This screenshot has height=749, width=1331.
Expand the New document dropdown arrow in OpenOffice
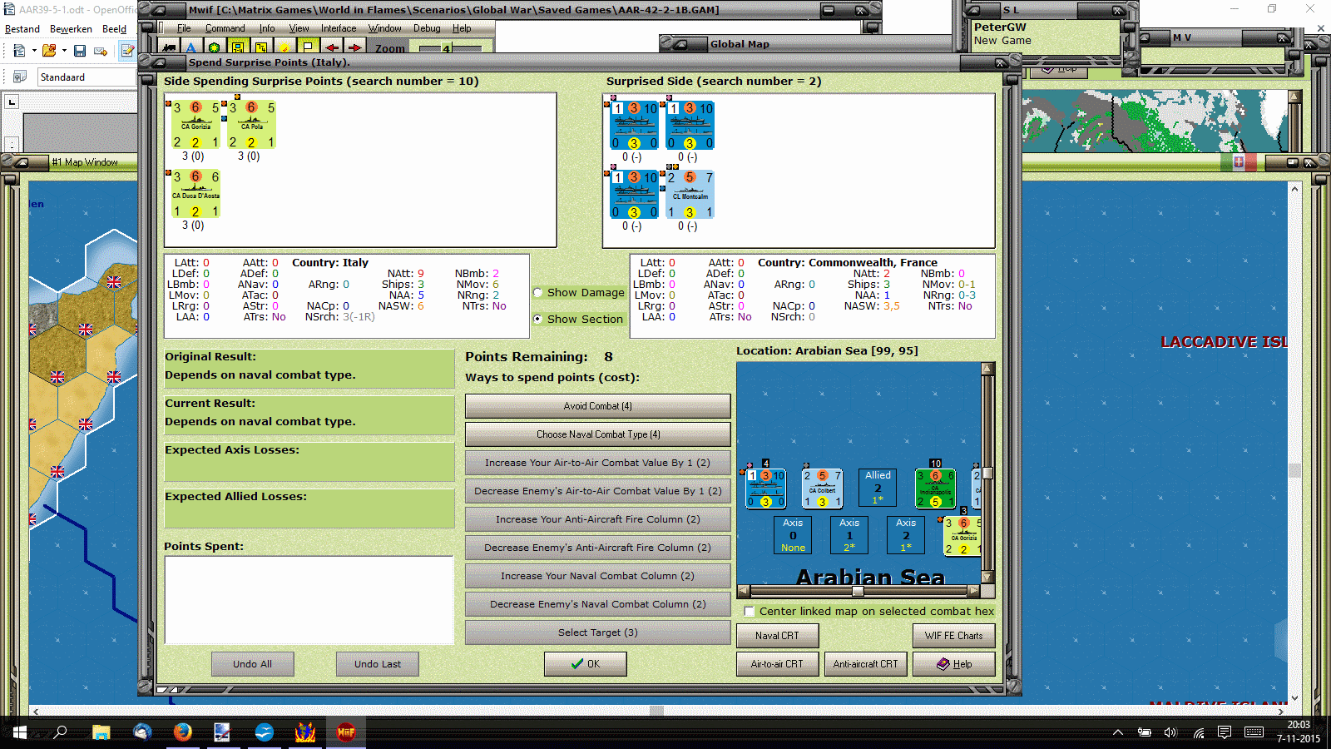[x=34, y=51]
